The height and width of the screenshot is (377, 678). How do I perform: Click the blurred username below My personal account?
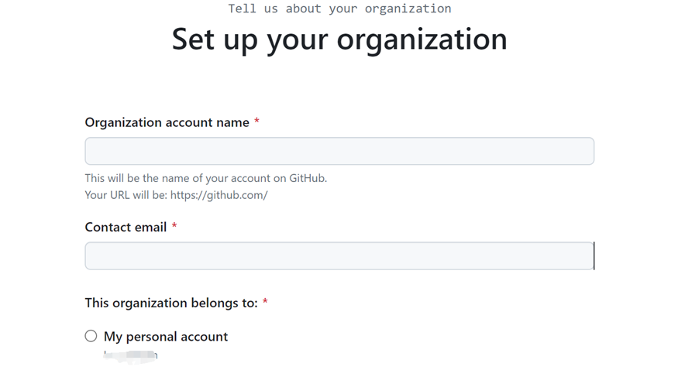pyautogui.click(x=131, y=356)
